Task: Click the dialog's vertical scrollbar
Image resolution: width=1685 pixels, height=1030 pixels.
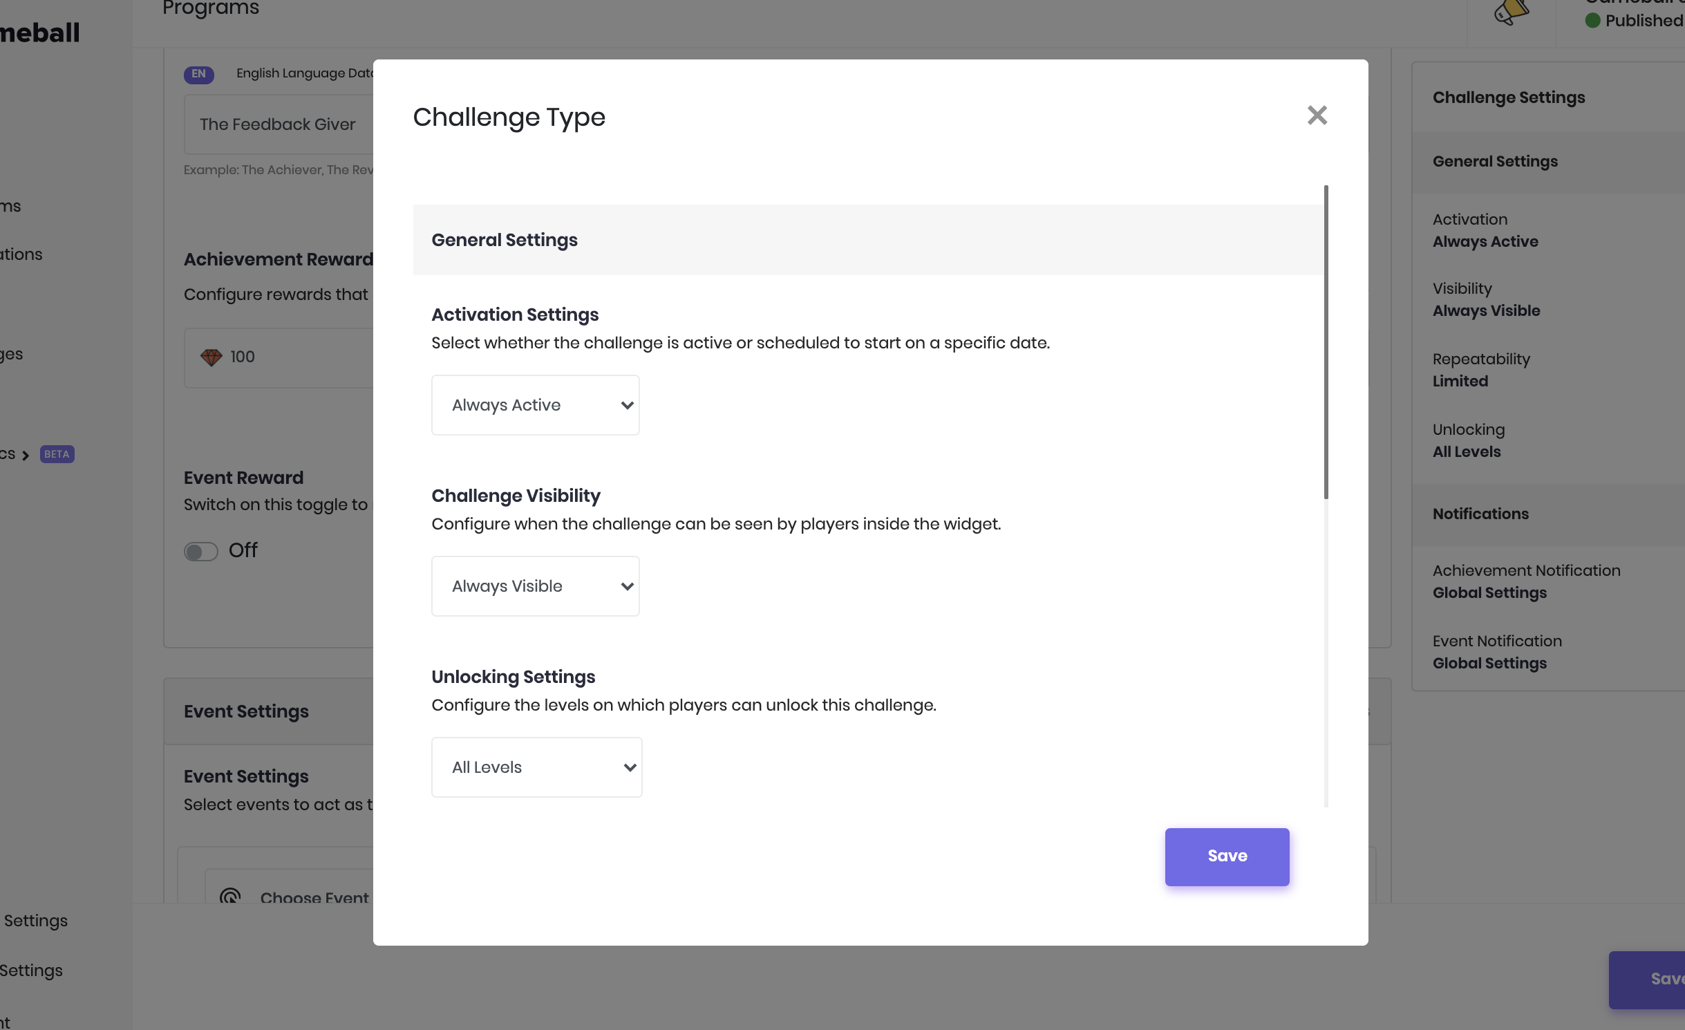Action: point(1326,342)
